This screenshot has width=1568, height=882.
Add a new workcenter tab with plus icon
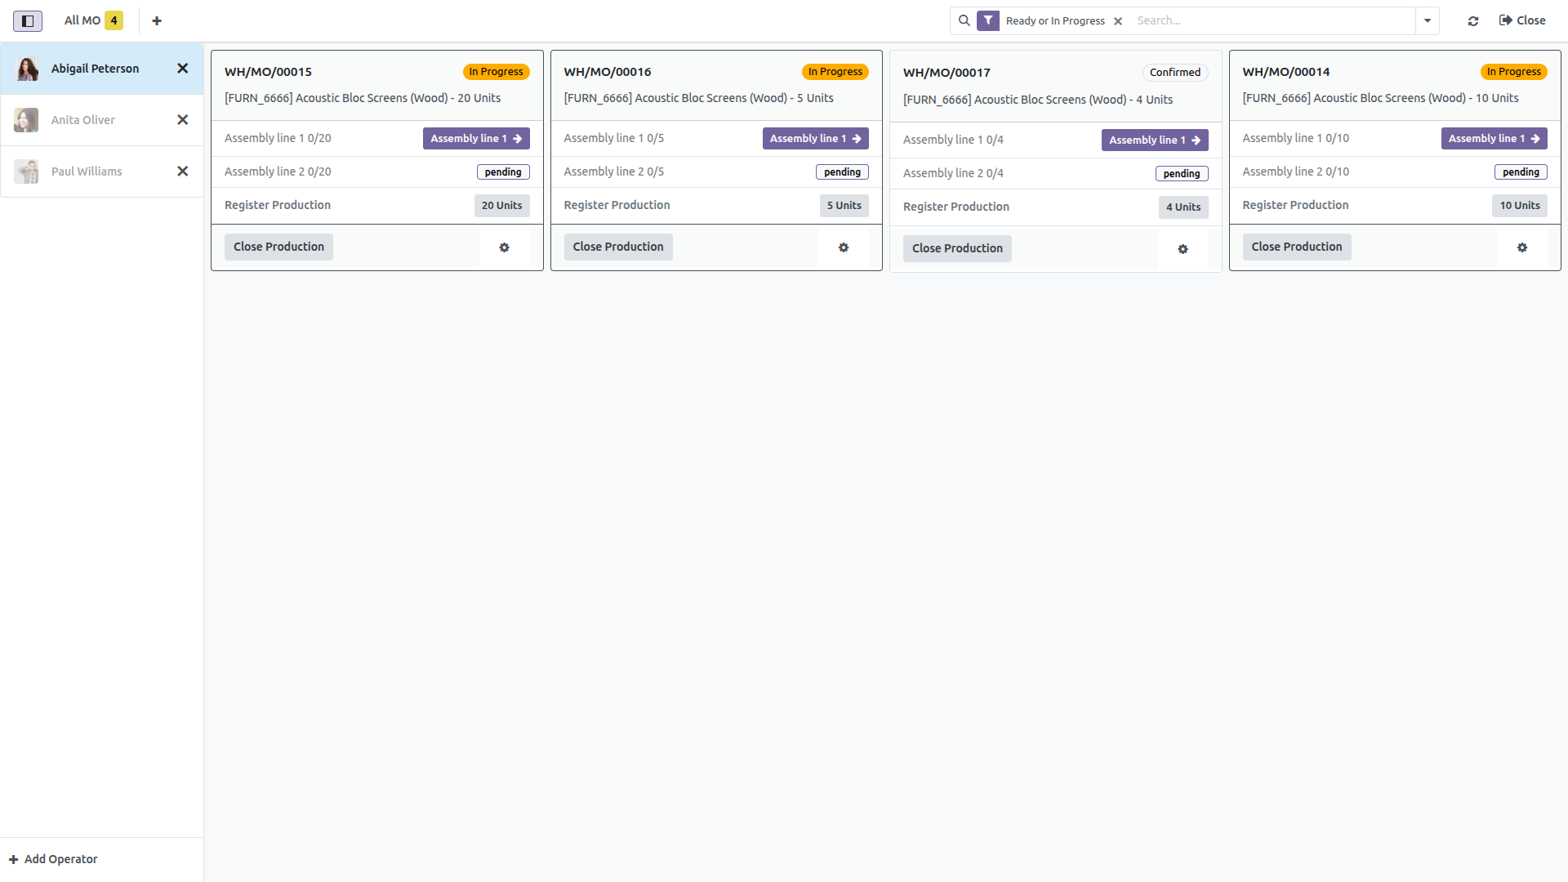click(x=157, y=20)
